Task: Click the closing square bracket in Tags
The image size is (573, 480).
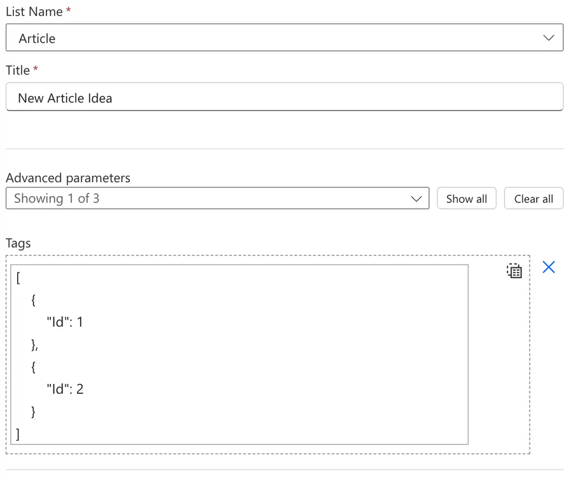Action: point(18,434)
